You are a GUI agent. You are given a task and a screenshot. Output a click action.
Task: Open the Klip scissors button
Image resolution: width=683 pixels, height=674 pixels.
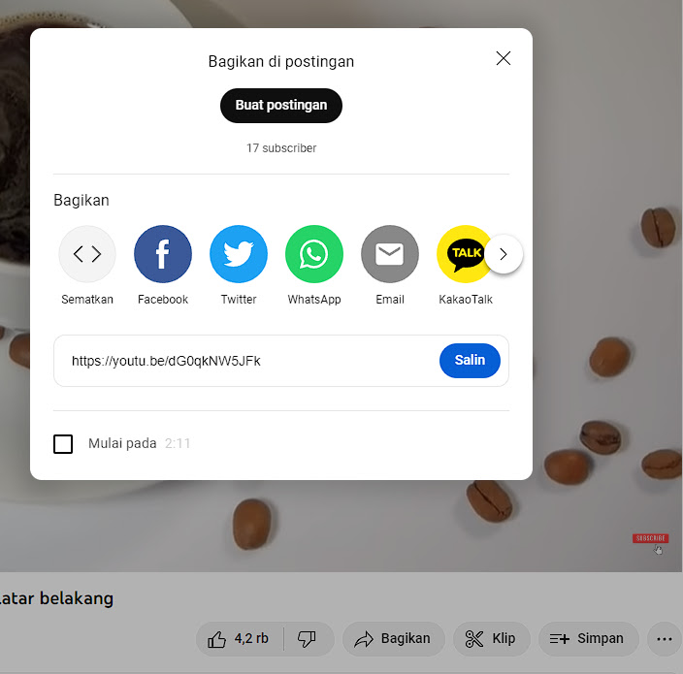492,639
